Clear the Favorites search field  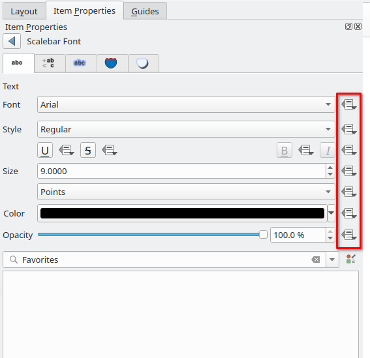(x=315, y=260)
